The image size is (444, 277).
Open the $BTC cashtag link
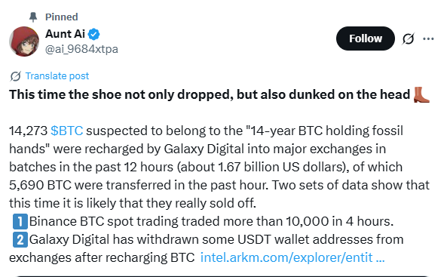(67, 131)
